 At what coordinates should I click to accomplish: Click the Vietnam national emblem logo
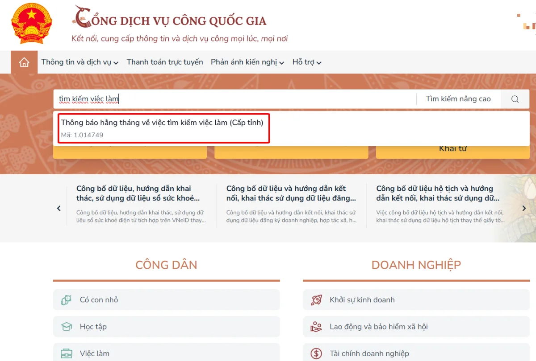(x=32, y=24)
